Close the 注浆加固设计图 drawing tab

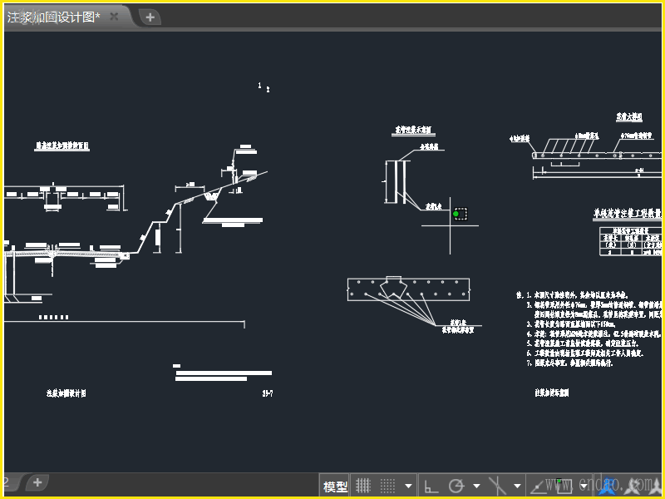(x=114, y=17)
